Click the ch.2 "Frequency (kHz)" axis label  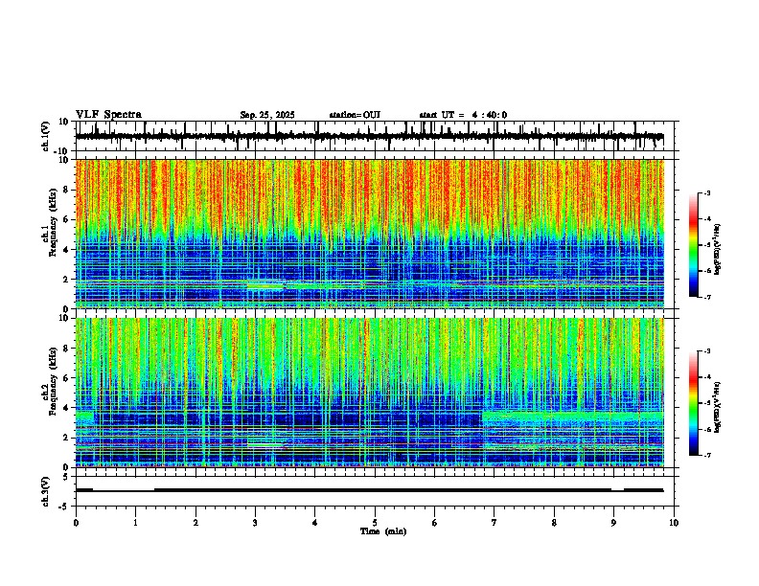(x=53, y=381)
